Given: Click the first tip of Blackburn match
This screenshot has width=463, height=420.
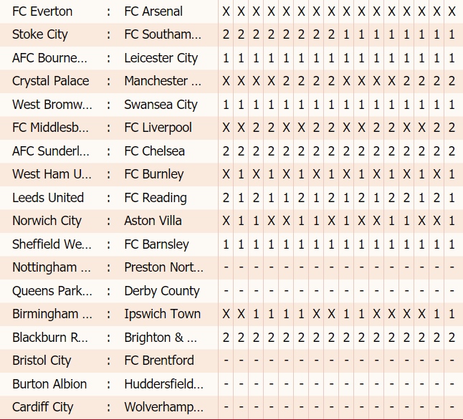Looking at the screenshot, I should click(226, 338).
